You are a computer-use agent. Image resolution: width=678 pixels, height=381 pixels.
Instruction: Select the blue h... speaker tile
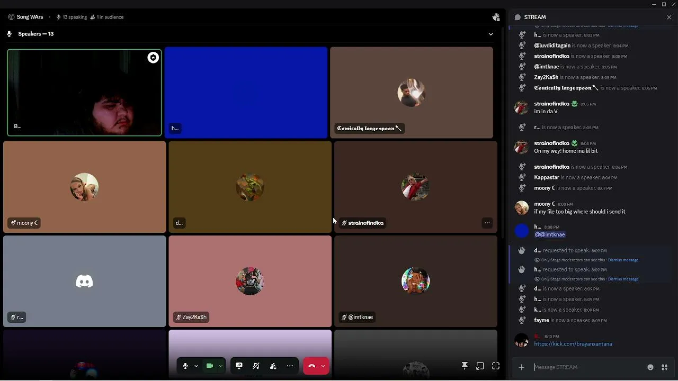point(246,93)
